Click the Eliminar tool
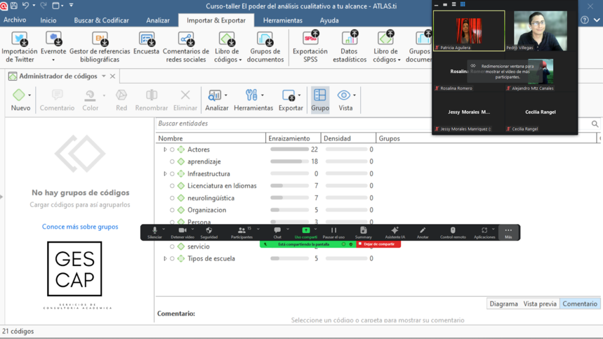603x339 pixels. point(185,100)
